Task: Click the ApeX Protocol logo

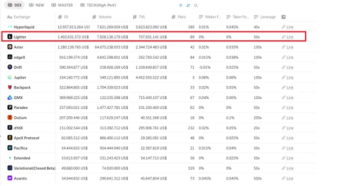Action: point(10,138)
